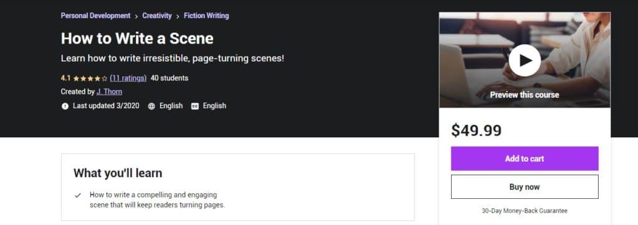
Task: Click the closed captions CC icon
Action: tap(195, 106)
